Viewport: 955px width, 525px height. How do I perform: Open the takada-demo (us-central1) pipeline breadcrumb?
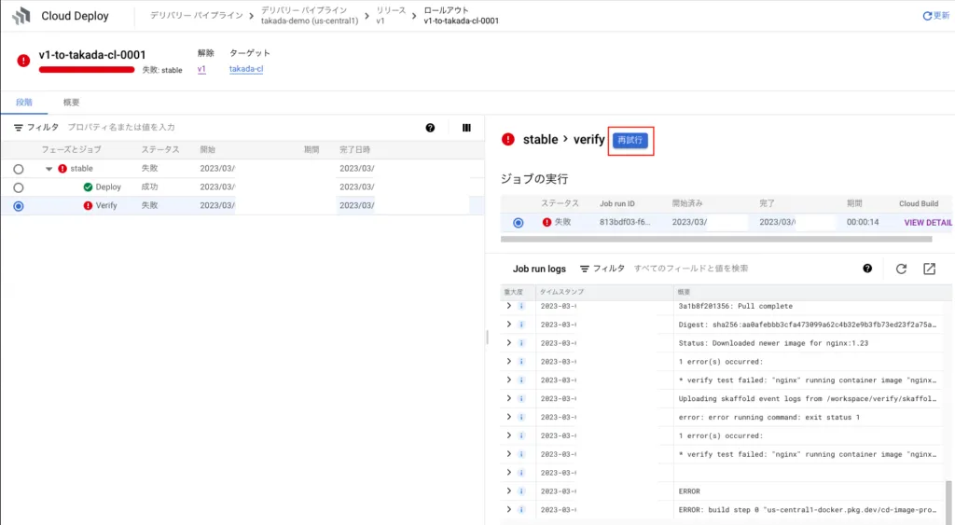click(310, 15)
